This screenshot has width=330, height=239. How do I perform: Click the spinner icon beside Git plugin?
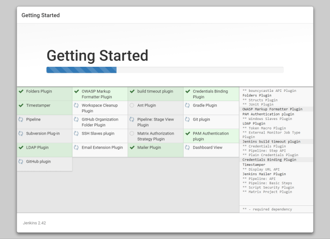pos(187,119)
